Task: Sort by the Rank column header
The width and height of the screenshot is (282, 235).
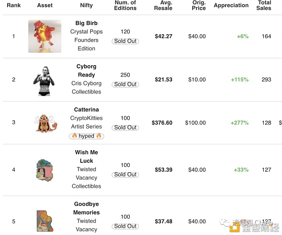Action: tap(14, 5)
